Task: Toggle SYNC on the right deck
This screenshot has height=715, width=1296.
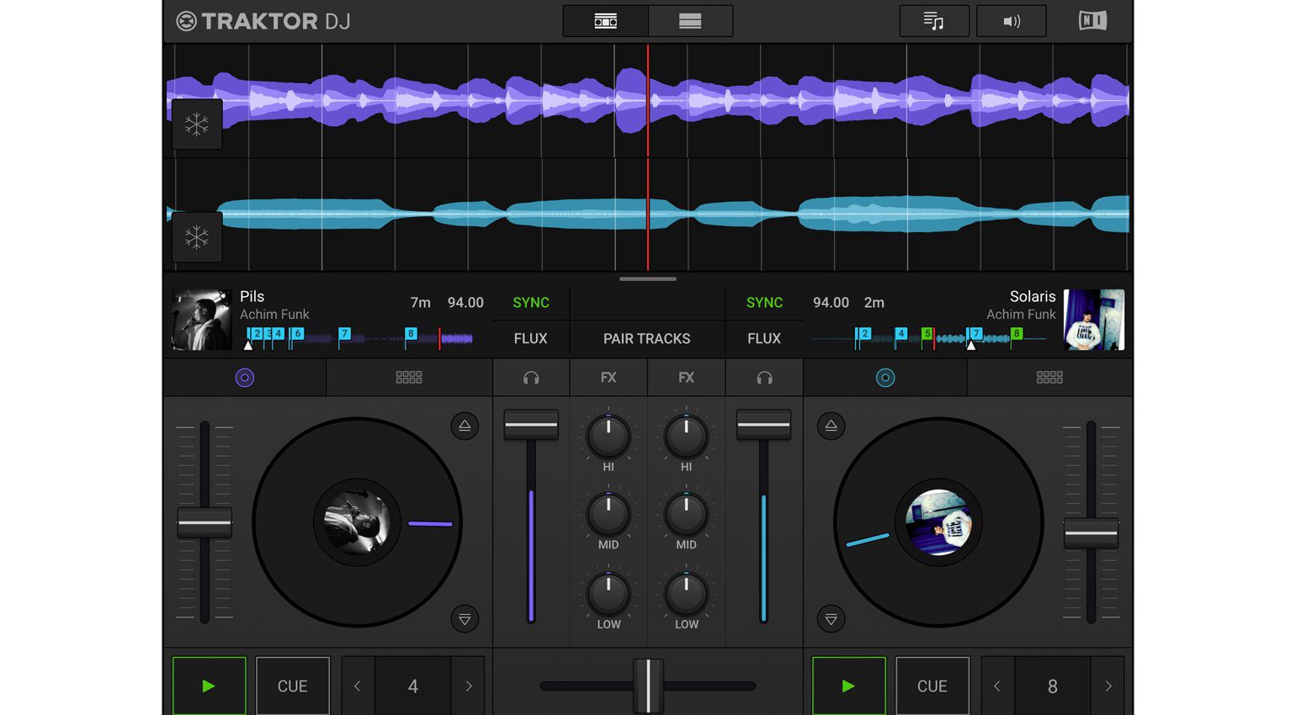Action: coord(764,303)
